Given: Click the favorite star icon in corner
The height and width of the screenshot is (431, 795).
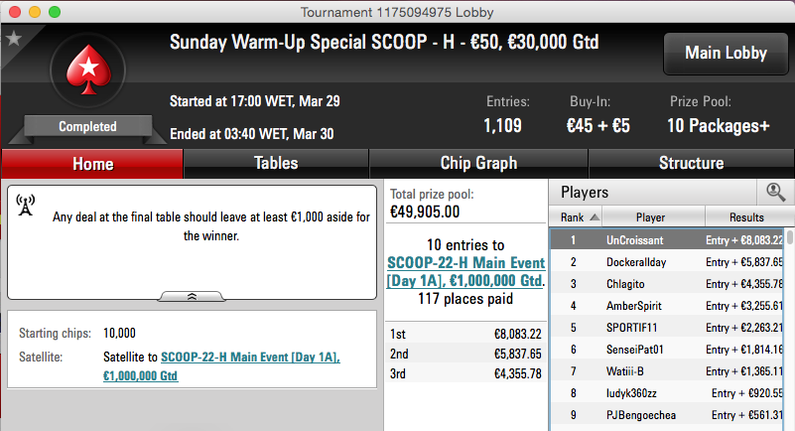Looking at the screenshot, I should (x=13, y=39).
